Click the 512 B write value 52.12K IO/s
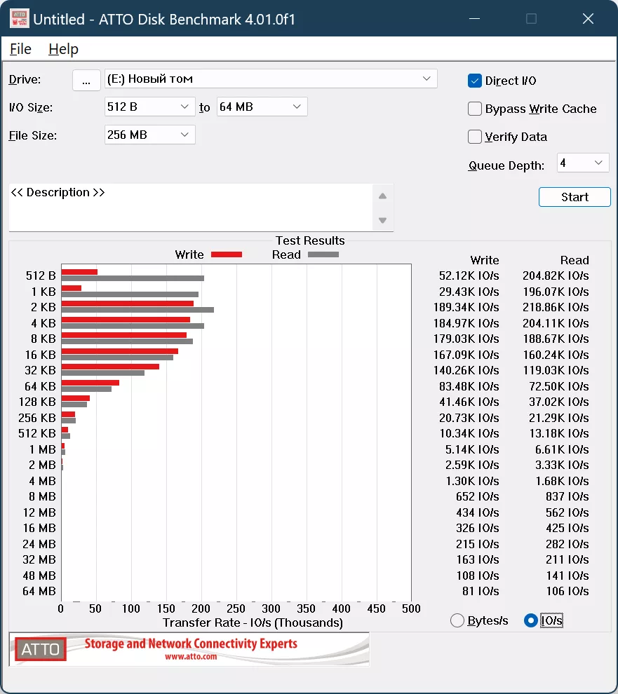618x694 pixels. (469, 275)
